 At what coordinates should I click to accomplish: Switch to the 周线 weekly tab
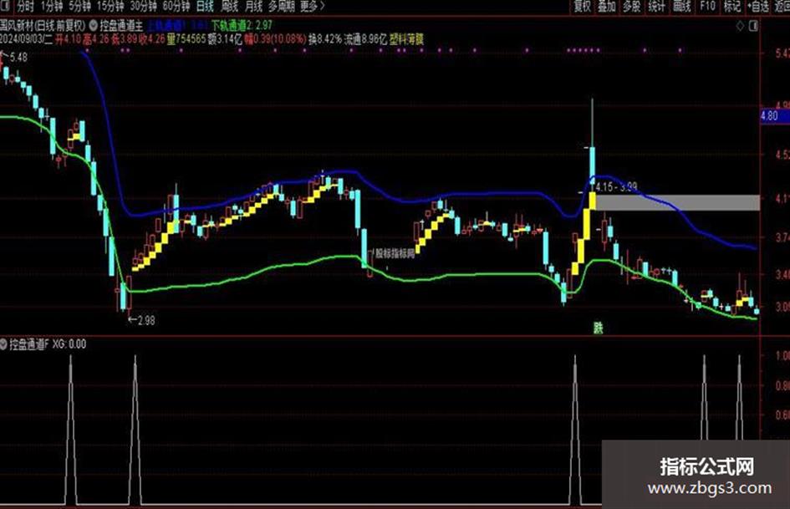[229, 7]
